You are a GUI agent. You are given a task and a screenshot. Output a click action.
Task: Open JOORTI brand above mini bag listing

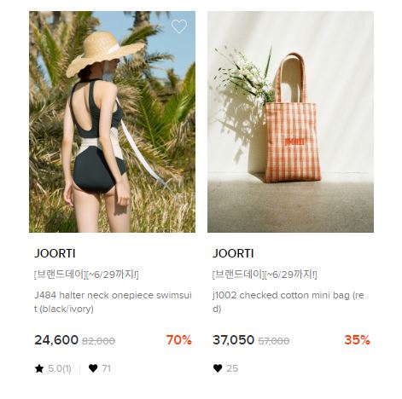(233, 253)
